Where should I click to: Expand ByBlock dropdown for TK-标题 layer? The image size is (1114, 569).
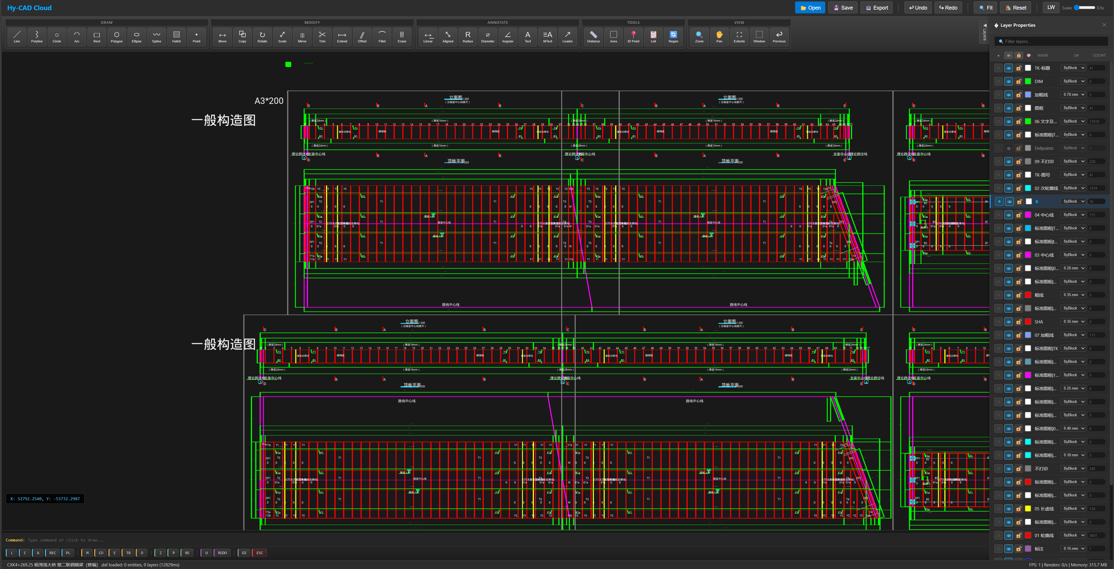coord(1073,68)
